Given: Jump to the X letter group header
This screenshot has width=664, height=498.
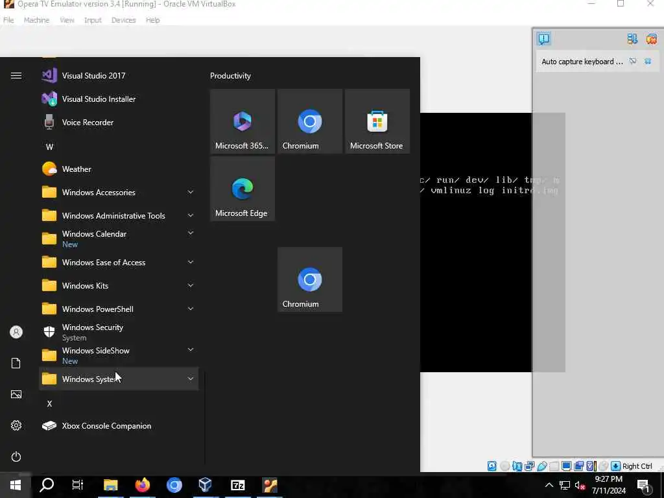Looking at the screenshot, I should click(x=49, y=404).
